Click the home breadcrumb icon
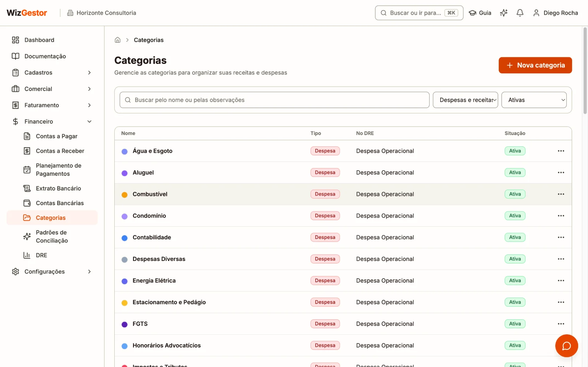Screen dimensions: 588x367 118,40
